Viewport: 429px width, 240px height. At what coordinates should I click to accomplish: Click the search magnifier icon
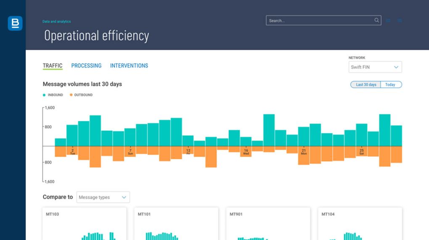pyautogui.click(x=376, y=20)
